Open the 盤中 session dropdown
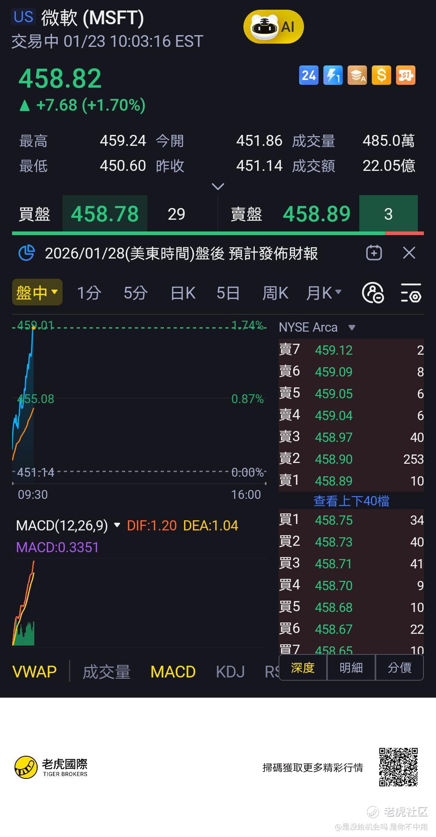The width and height of the screenshot is (436, 837). click(x=37, y=292)
